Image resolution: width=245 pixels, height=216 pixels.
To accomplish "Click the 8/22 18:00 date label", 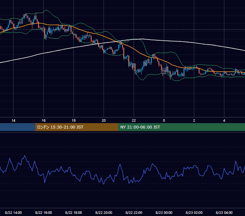I will pos(73,212).
